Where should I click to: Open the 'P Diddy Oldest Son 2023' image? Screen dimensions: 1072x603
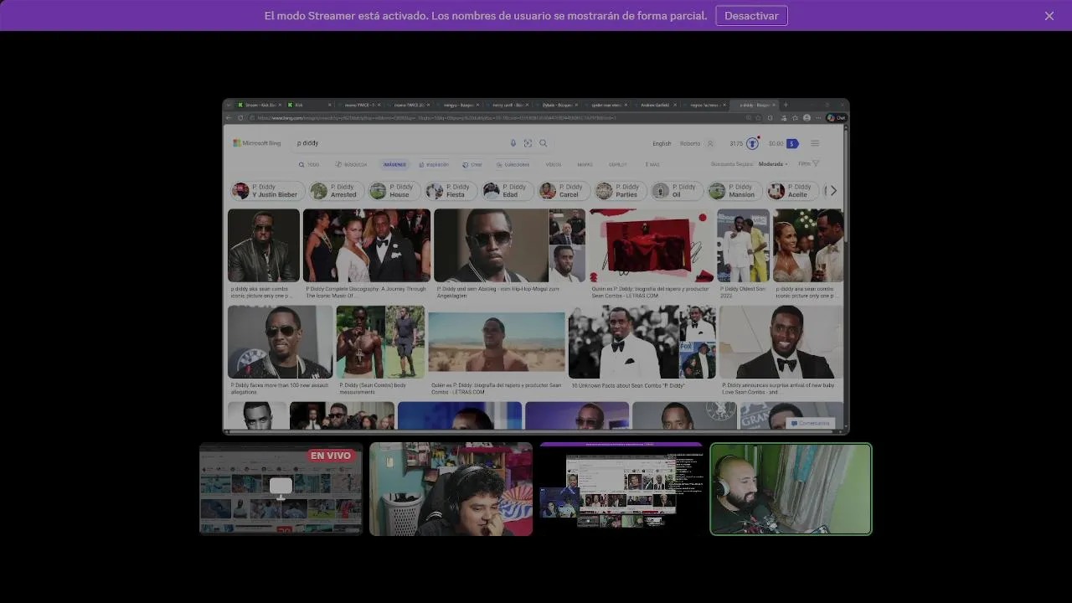click(743, 245)
